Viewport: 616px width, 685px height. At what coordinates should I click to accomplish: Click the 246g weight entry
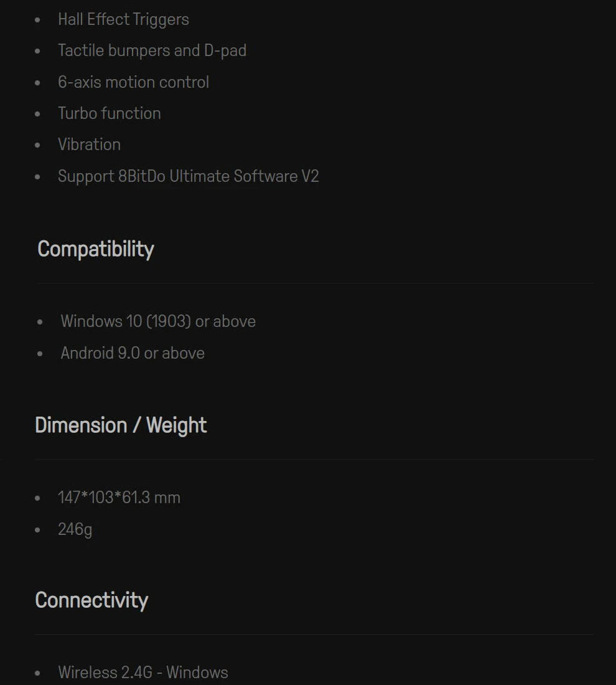[x=75, y=529]
